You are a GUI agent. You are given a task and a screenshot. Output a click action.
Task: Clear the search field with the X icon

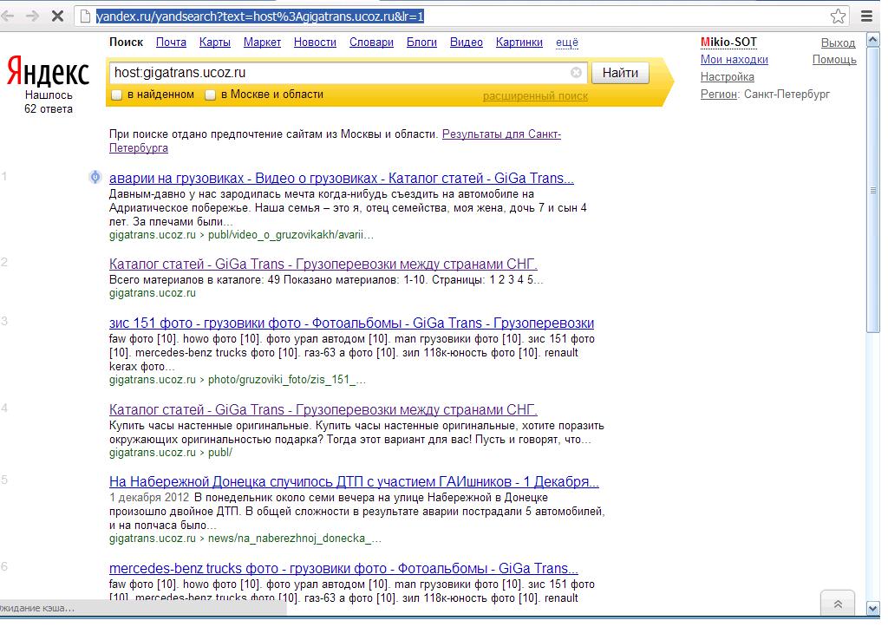(x=576, y=73)
